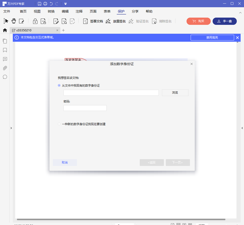
Task: Click the search and redact icon
Action: (64, 21)
